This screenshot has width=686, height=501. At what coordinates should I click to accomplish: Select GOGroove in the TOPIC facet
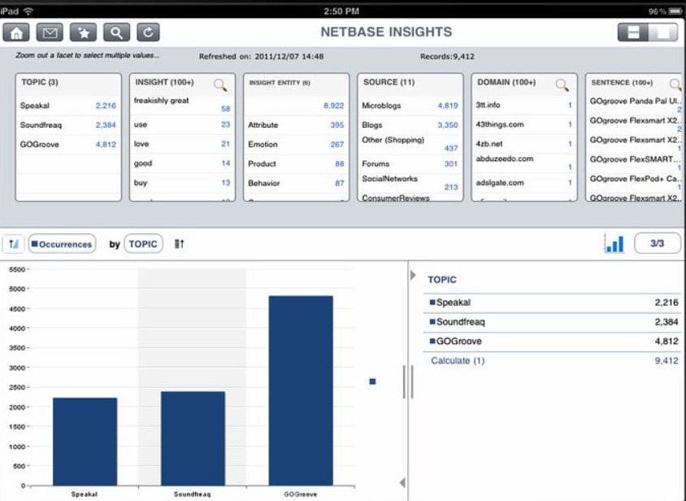click(68, 144)
